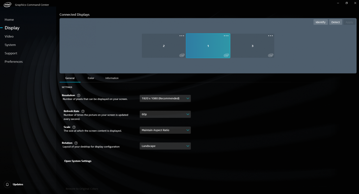
Task: Open Video section in the sidebar
Action: 9,36
